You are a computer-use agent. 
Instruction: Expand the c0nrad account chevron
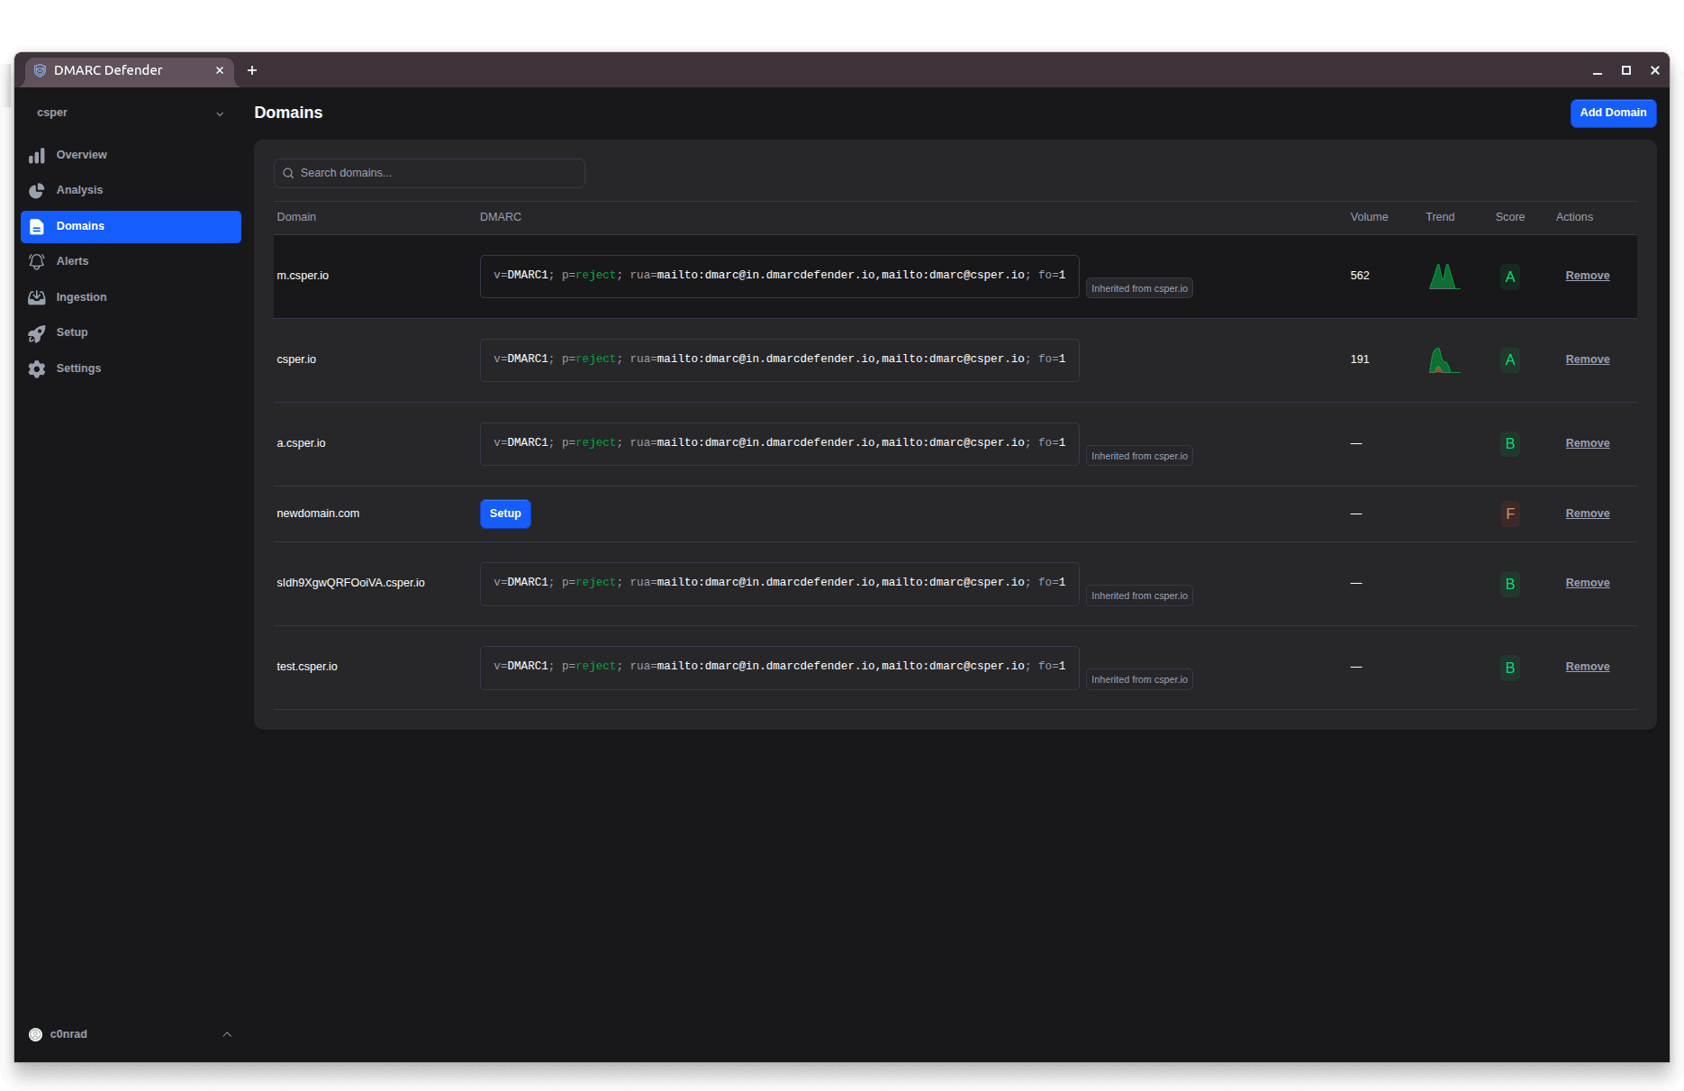coord(226,1034)
